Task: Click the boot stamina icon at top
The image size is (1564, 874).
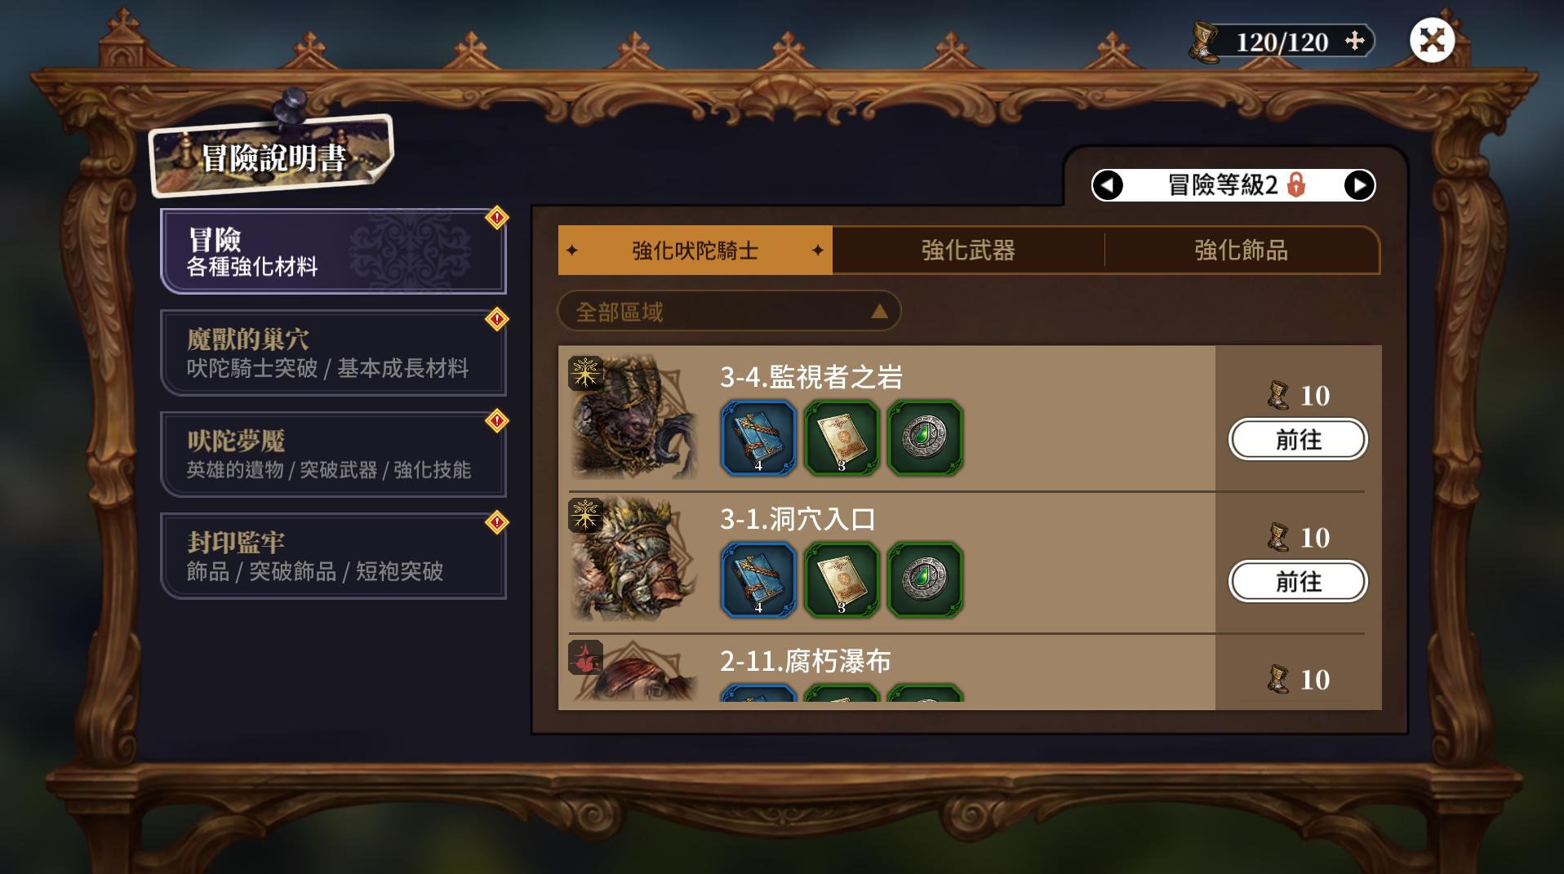Action: (x=1203, y=42)
